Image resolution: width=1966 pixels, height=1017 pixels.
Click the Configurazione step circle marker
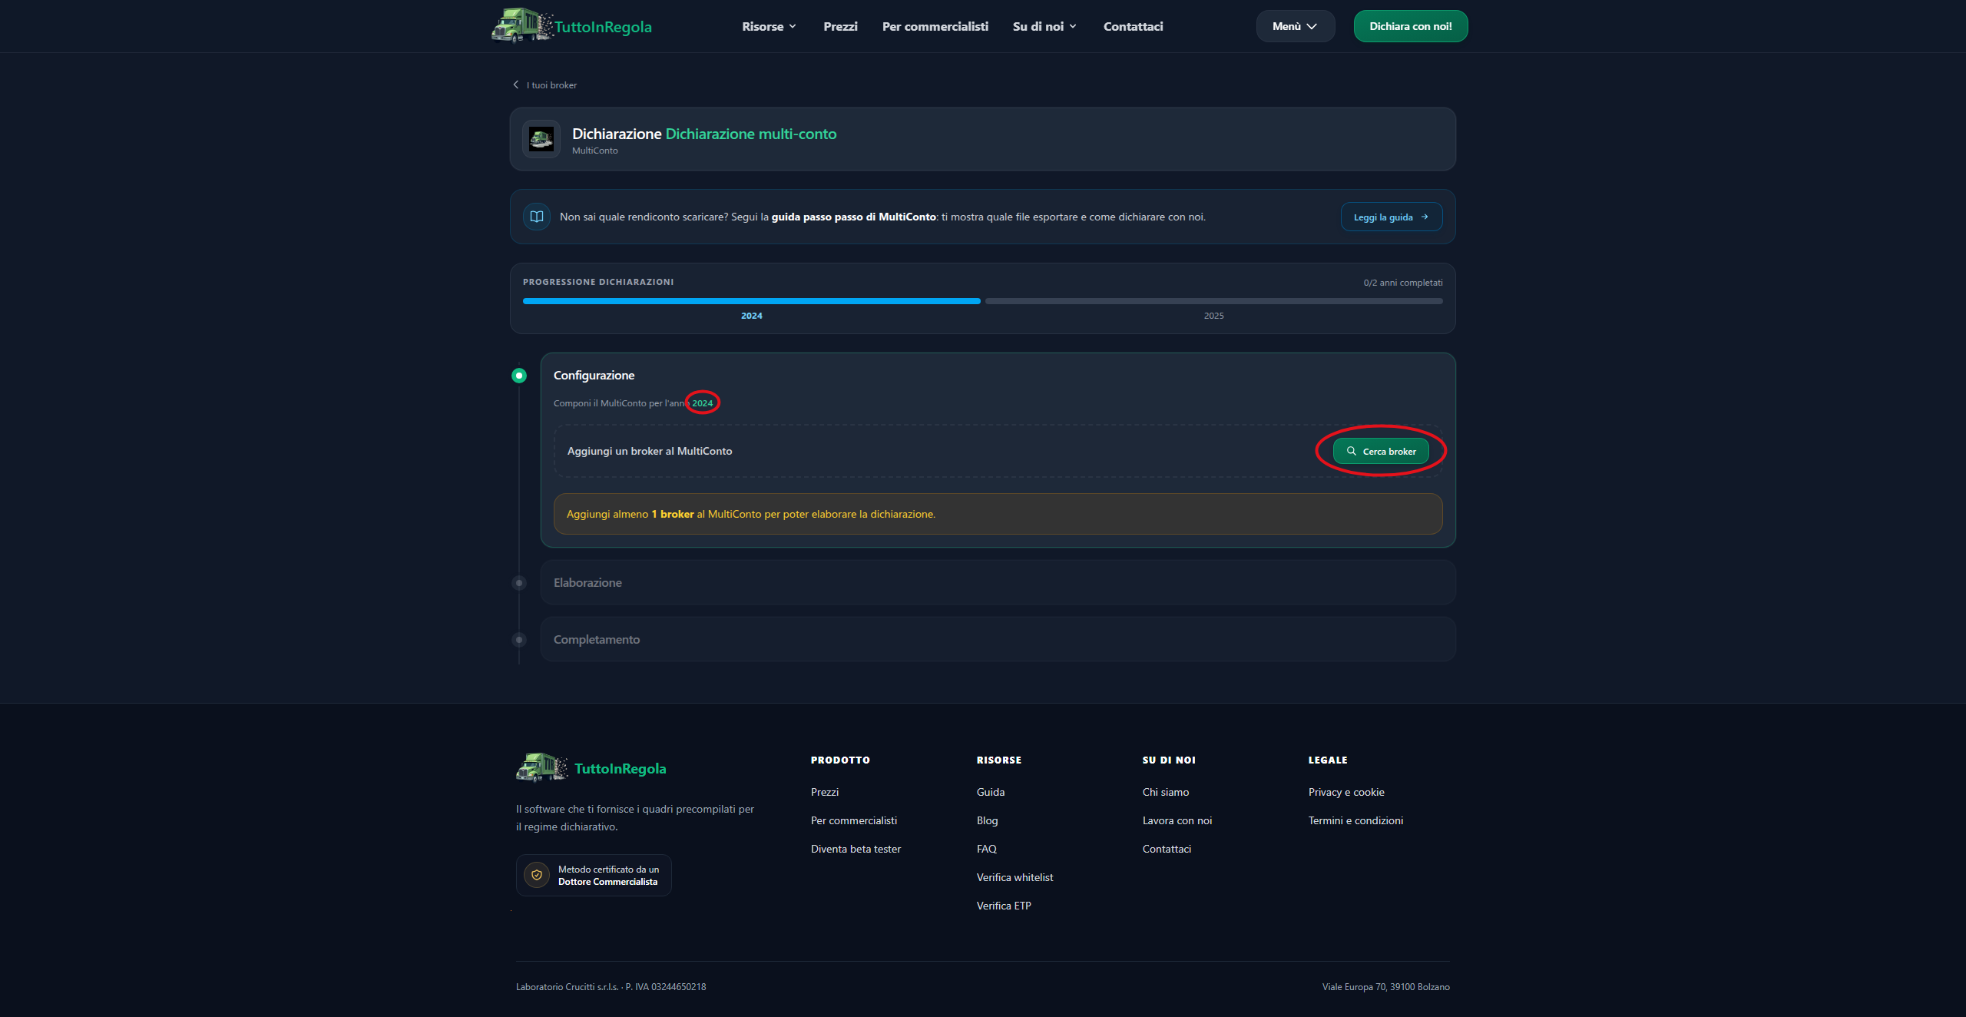coord(519,376)
